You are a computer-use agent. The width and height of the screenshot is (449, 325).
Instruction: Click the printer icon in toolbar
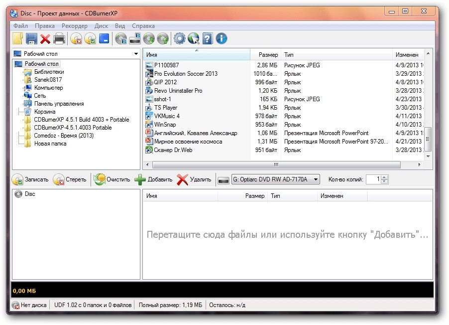(59, 38)
